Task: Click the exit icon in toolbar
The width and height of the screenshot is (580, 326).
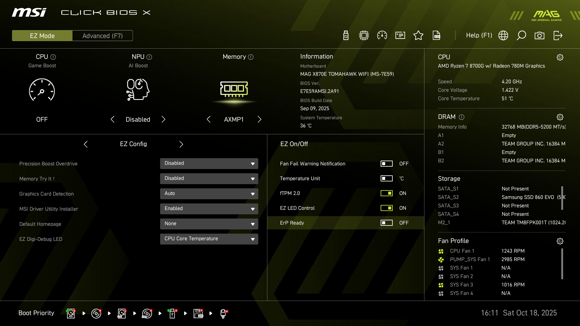Action: pyautogui.click(x=558, y=36)
